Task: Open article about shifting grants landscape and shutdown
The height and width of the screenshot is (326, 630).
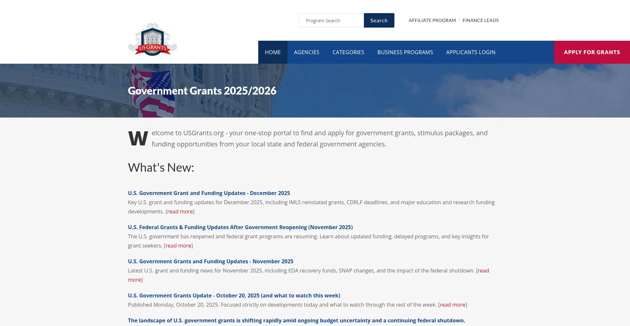Action: (296, 320)
